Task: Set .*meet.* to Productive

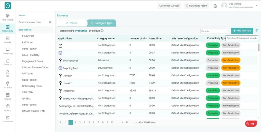Action: pyautogui.click(x=213, y=83)
